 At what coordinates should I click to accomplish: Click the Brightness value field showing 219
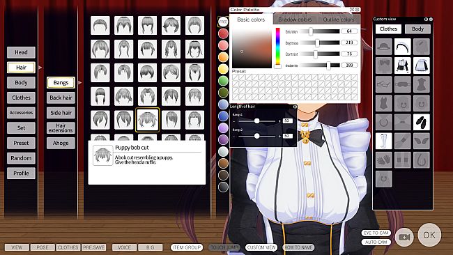coord(349,42)
